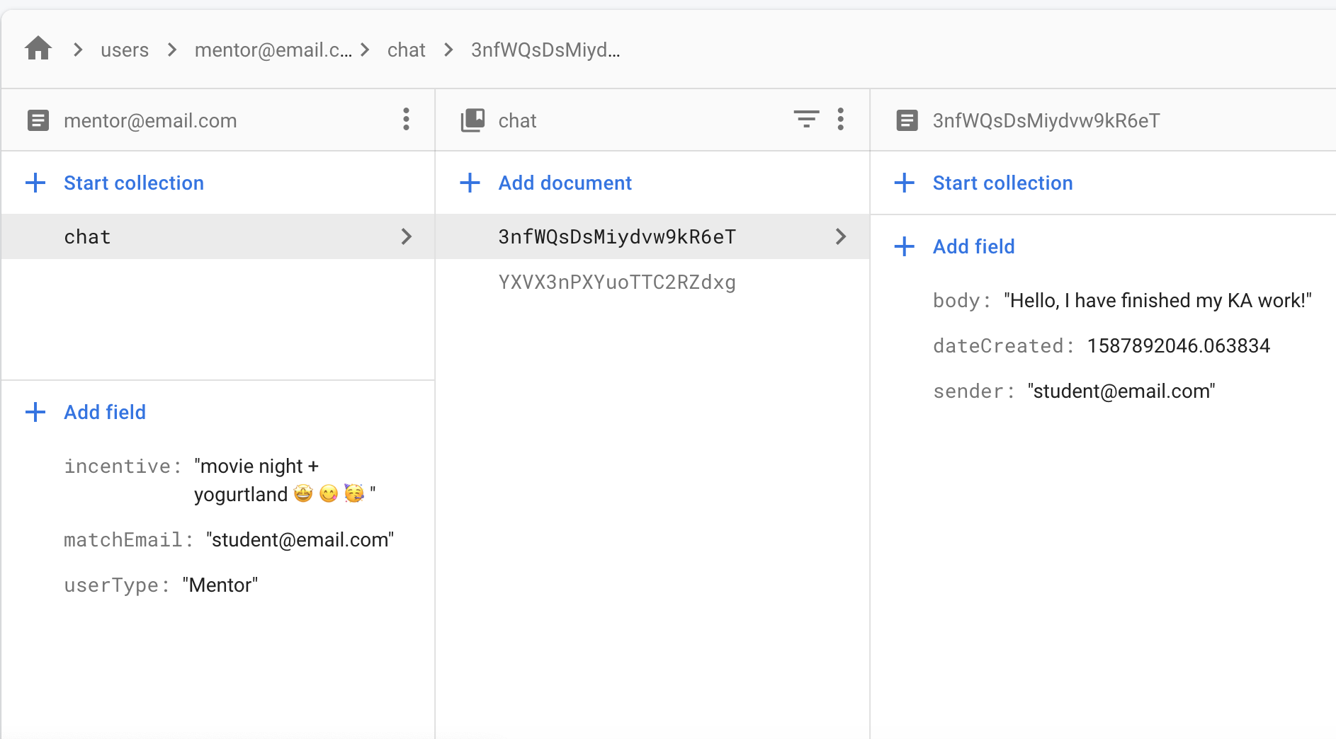Open chat collection three-dot menu
The height and width of the screenshot is (739, 1336).
(841, 120)
